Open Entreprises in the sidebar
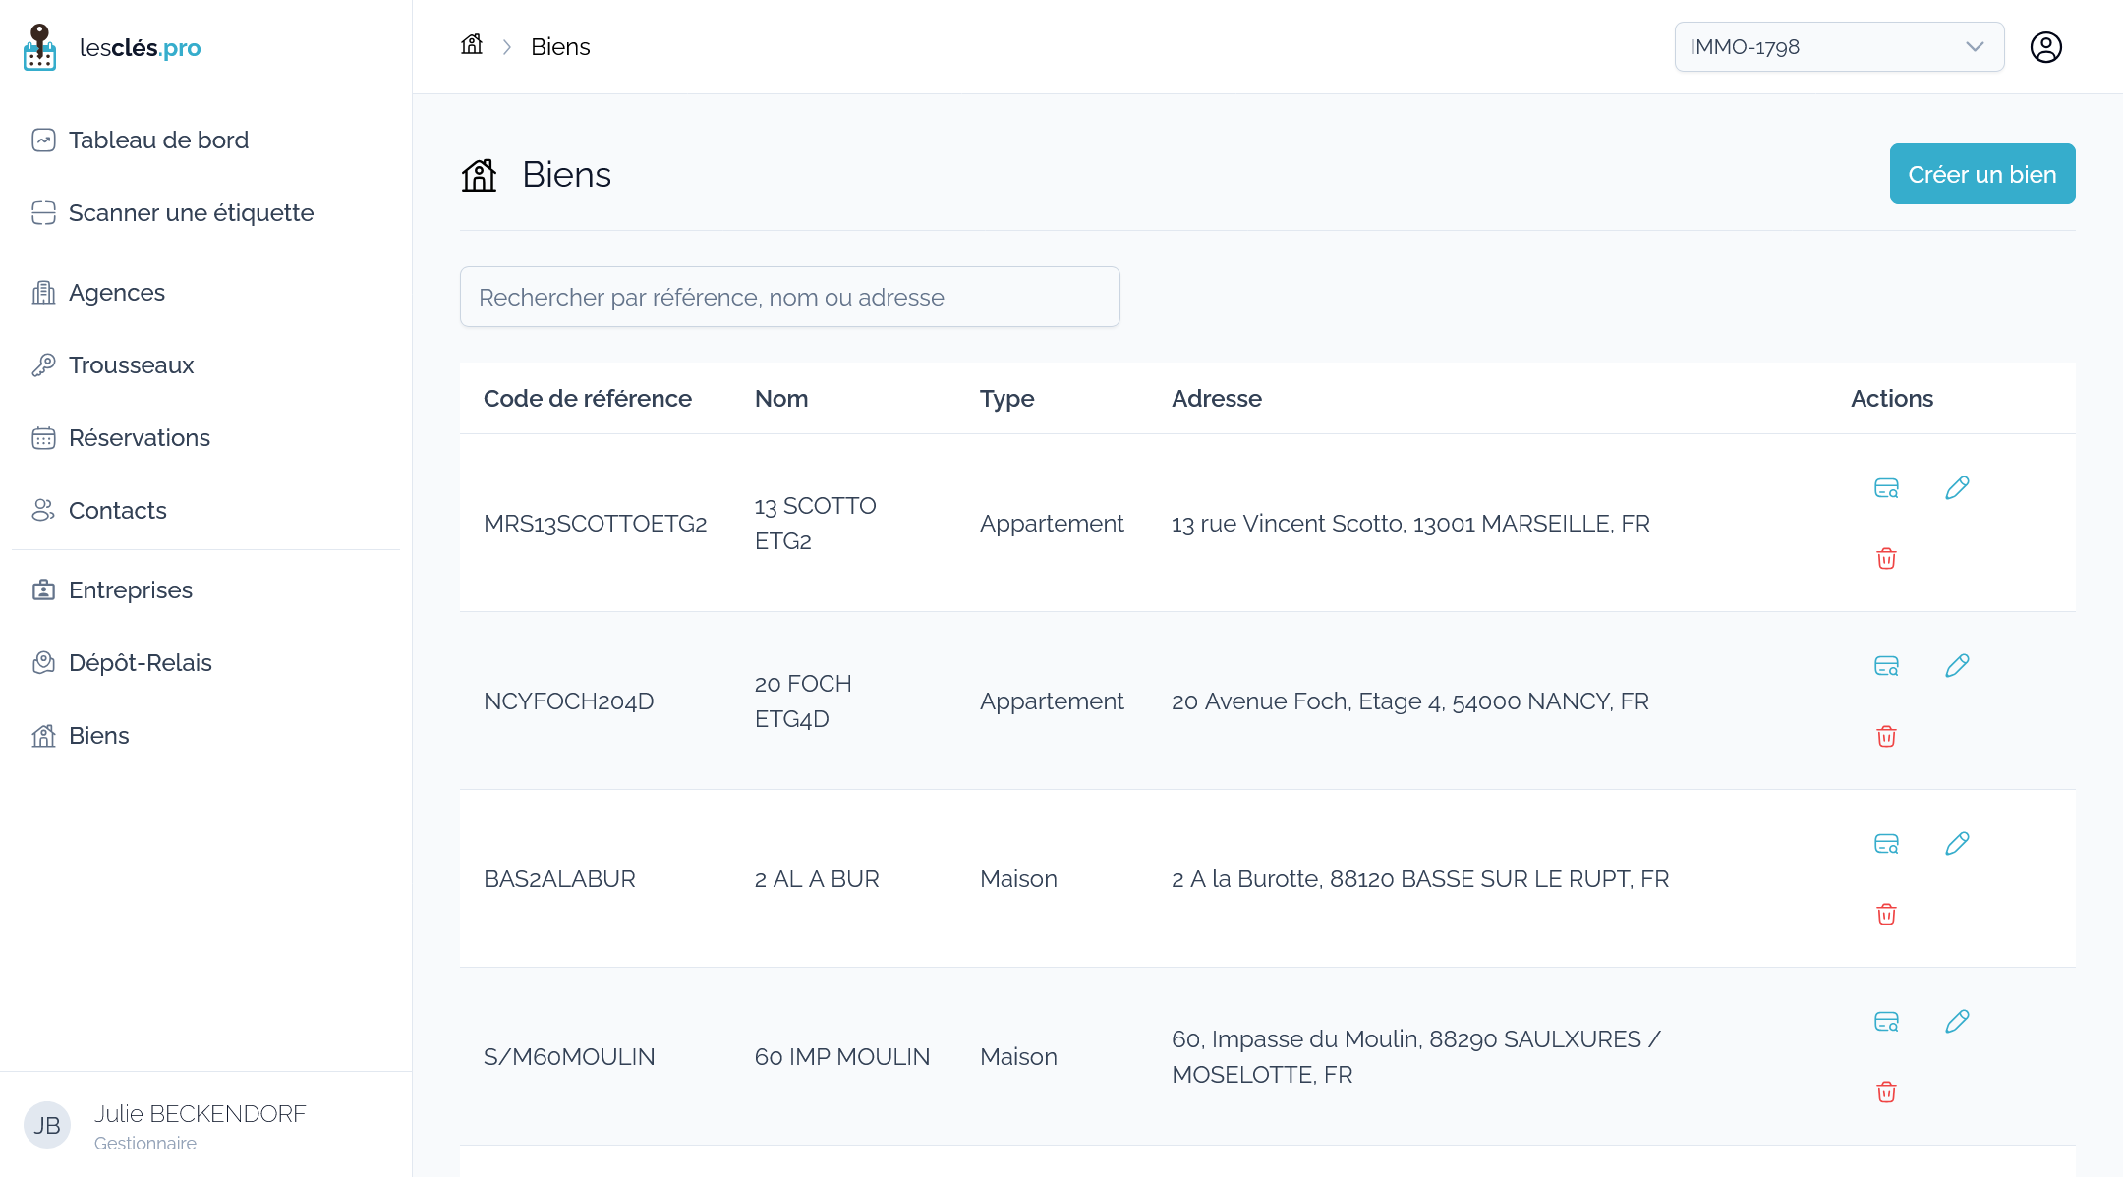 pos(205,590)
